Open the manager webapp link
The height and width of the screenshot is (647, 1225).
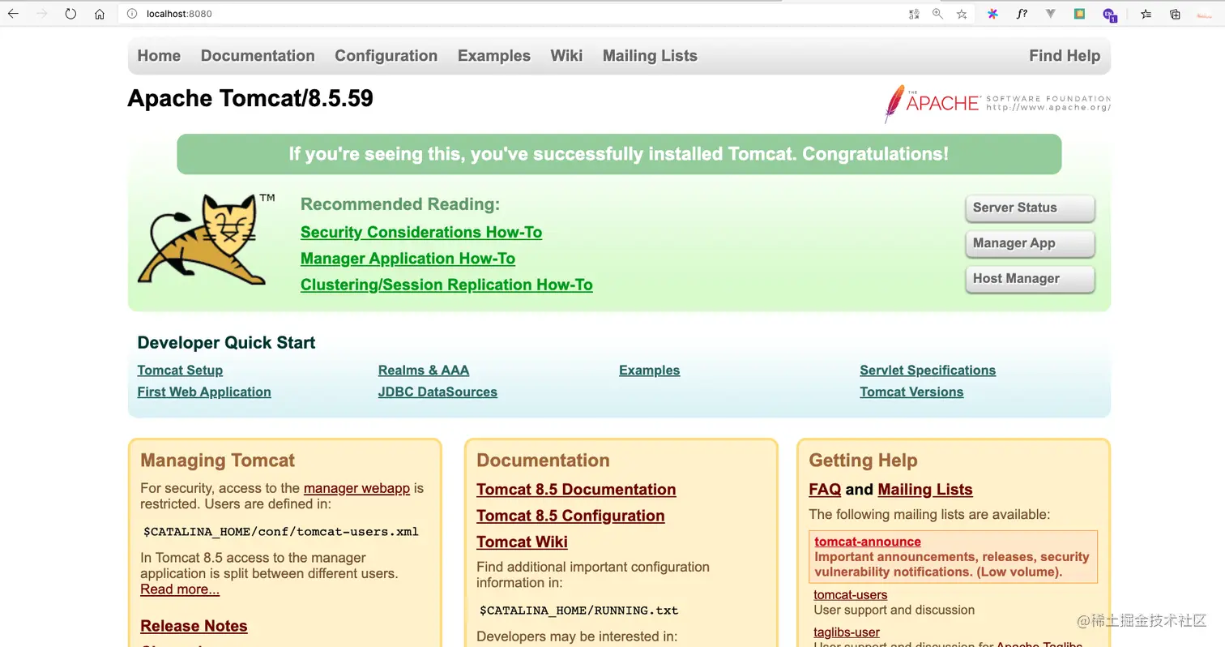pyautogui.click(x=356, y=488)
